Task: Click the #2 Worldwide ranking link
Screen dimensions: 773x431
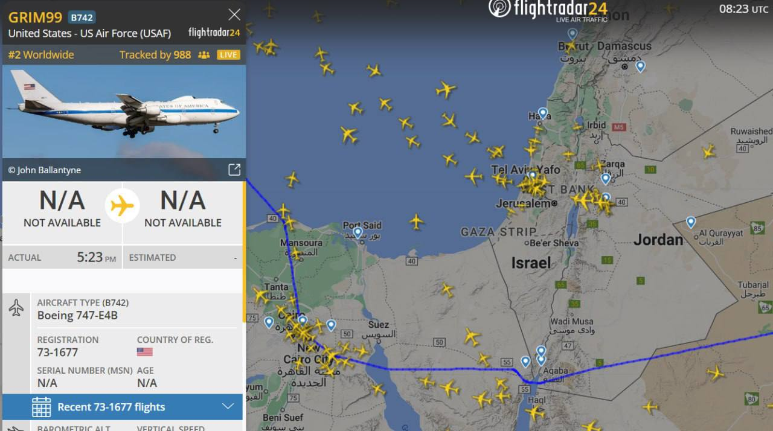Action: coord(41,55)
